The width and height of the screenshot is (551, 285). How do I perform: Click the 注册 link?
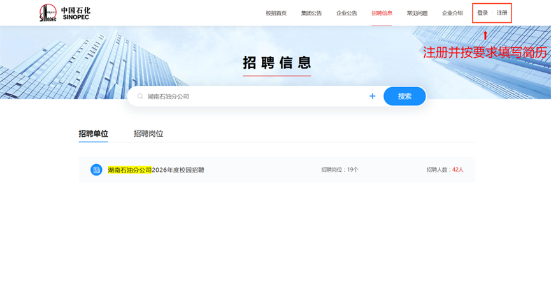pyautogui.click(x=502, y=13)
